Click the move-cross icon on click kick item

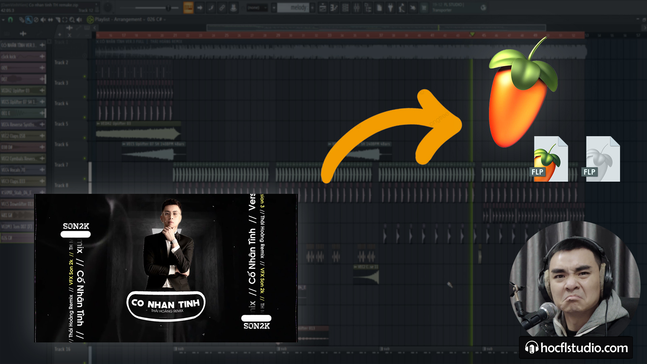coord(42,56)
